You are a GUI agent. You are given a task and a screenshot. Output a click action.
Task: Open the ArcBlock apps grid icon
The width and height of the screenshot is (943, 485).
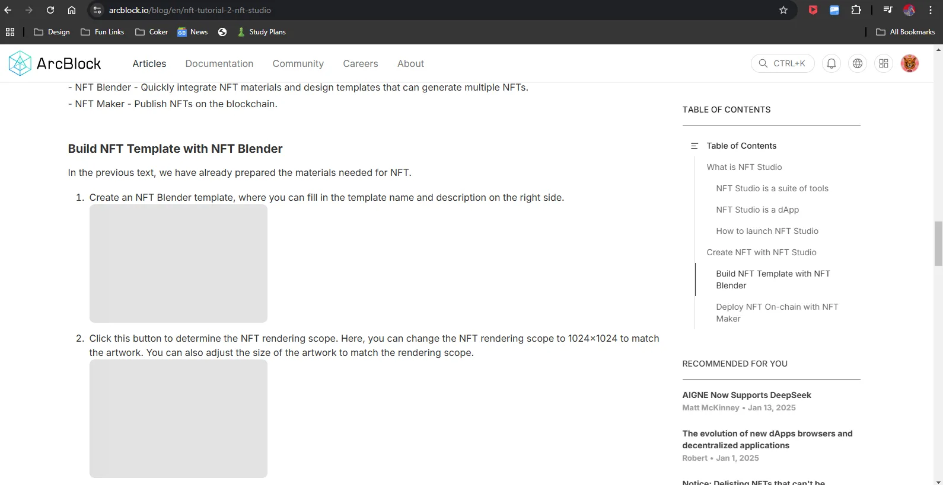pyautogui.click(x=884, y=63)
